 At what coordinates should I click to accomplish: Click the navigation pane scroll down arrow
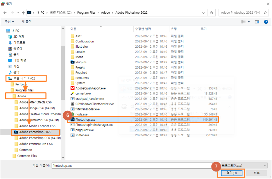pyautogui.click(x=63, y=158)
